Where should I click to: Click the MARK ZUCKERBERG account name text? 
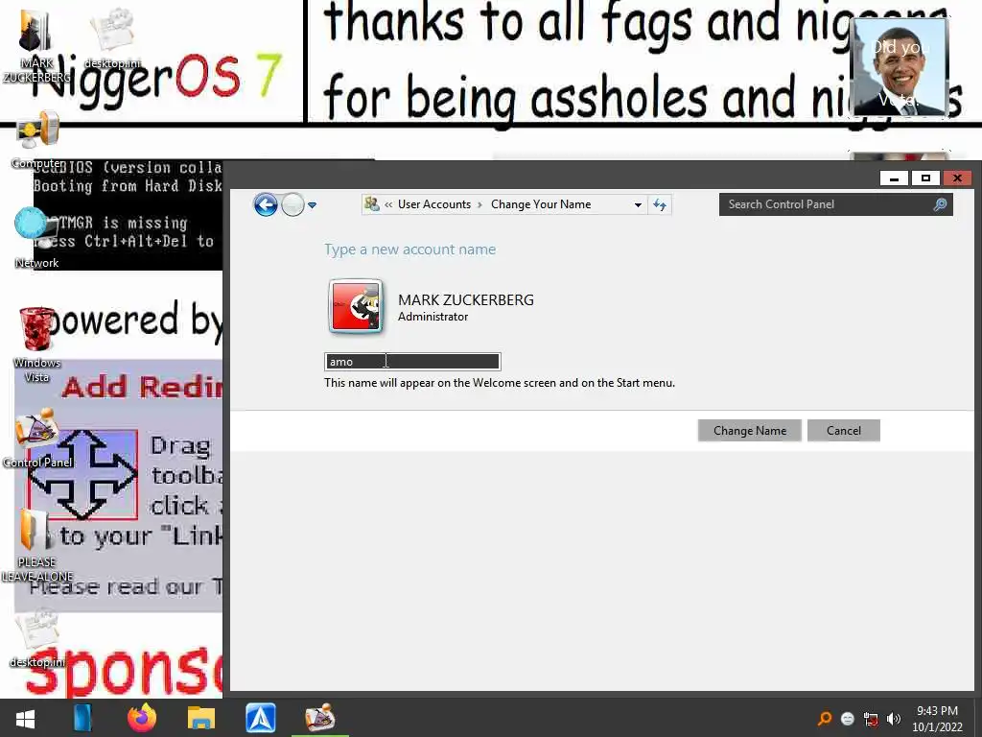[466, 300]
